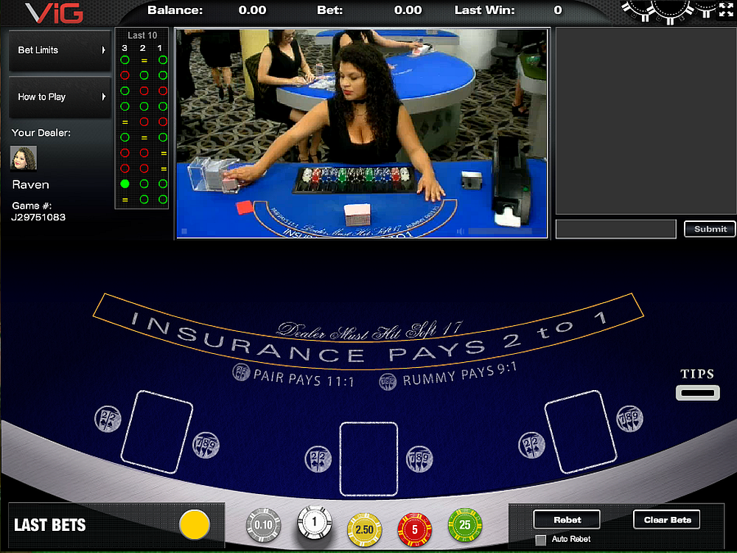Click the chat message input field

[x=615, y=229]
